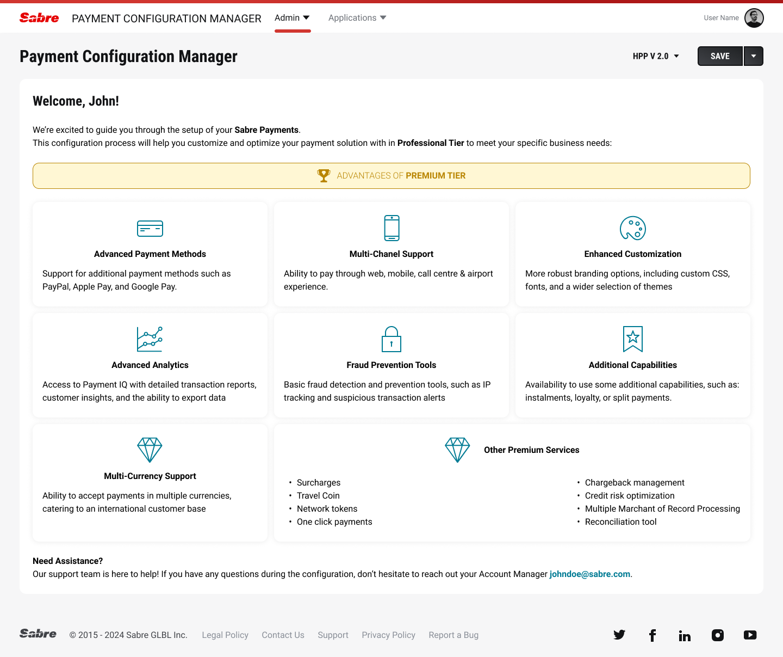The height and width of the screenshot is (657, 783).
Task: Click the Travel Coin list item
Action: (318, 496)
